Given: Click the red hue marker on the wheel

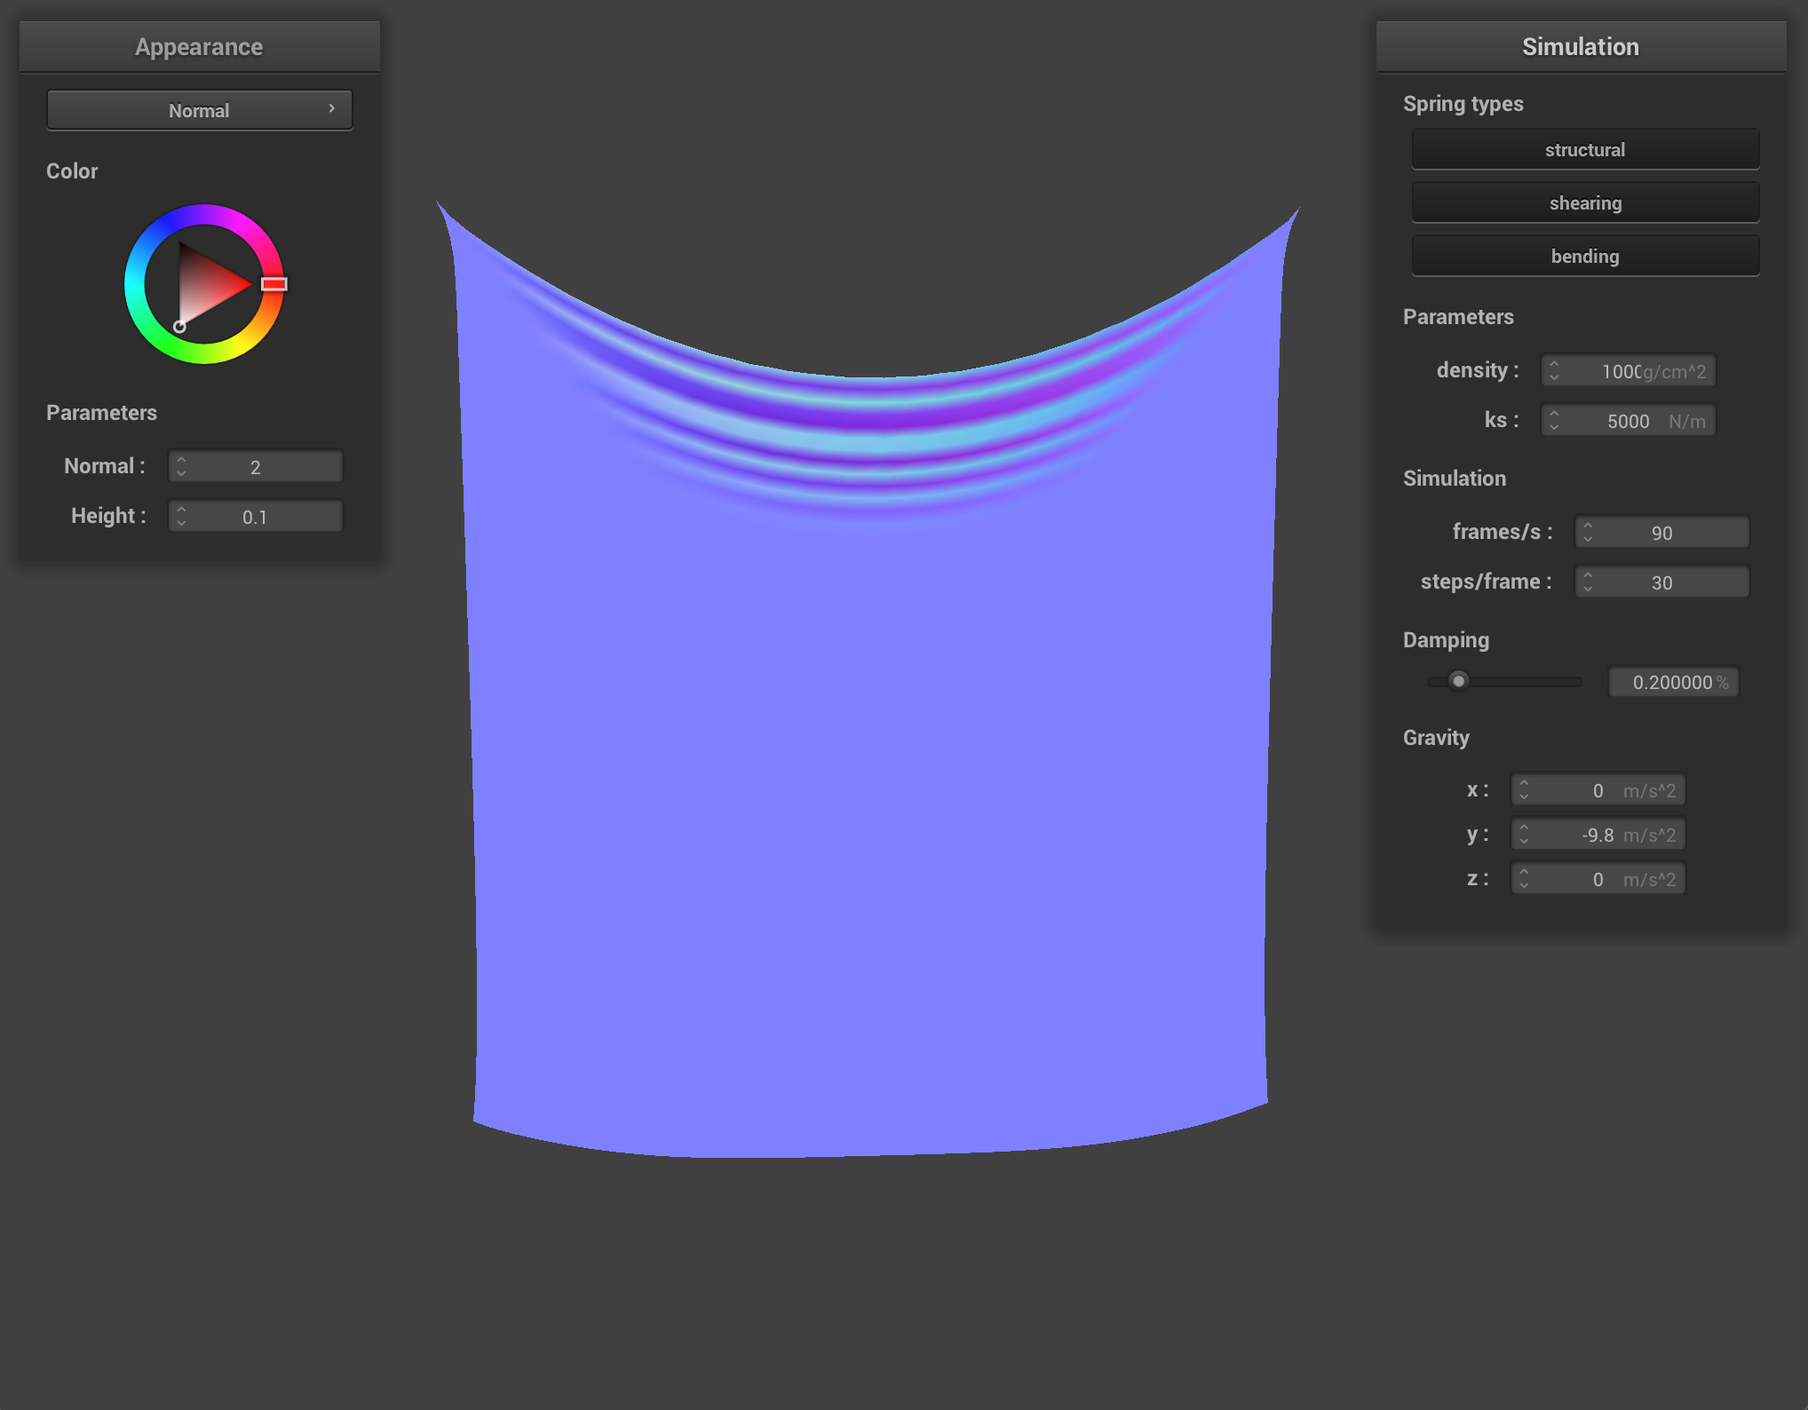Looking at the screenshot, I should pyautogui.click(x=274, y=284).
